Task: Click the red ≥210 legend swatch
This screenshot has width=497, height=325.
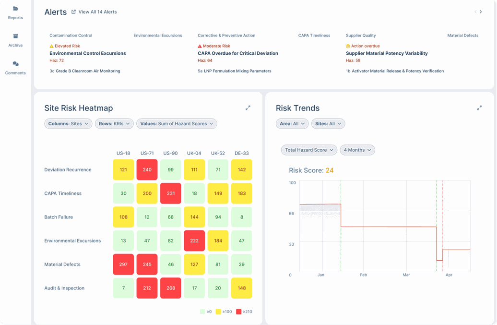Action: [239, 312]
